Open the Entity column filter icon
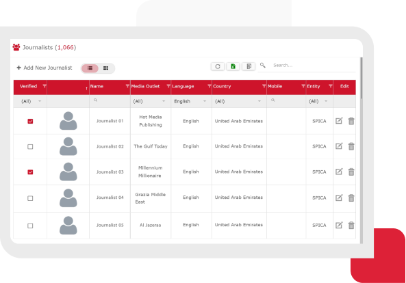 coord(331,86)
